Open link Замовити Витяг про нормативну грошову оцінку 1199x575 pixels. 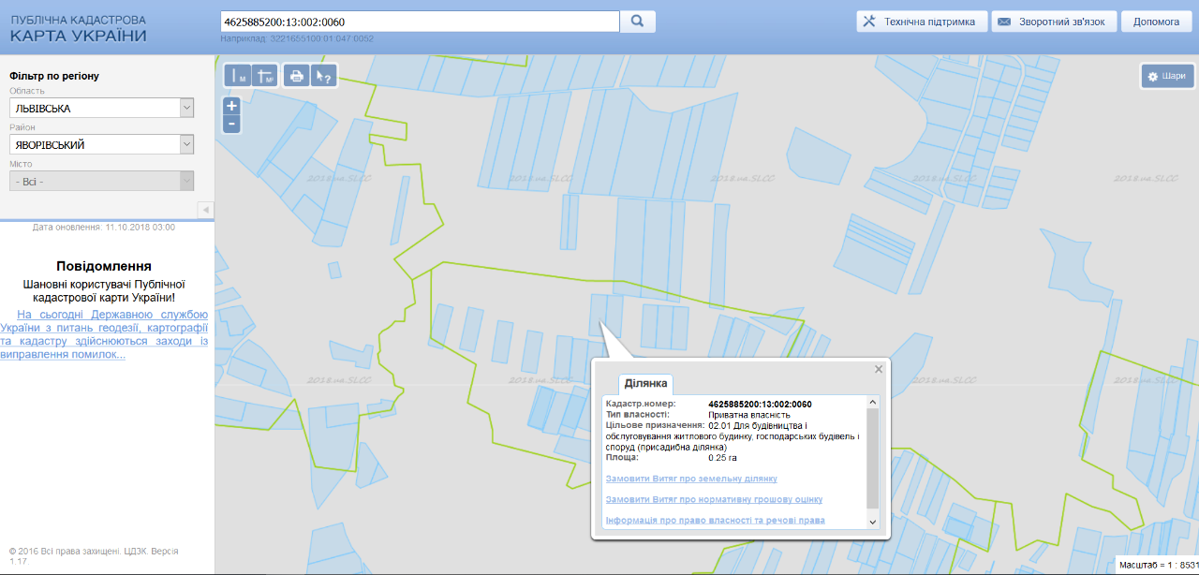[x=715, y=500]
